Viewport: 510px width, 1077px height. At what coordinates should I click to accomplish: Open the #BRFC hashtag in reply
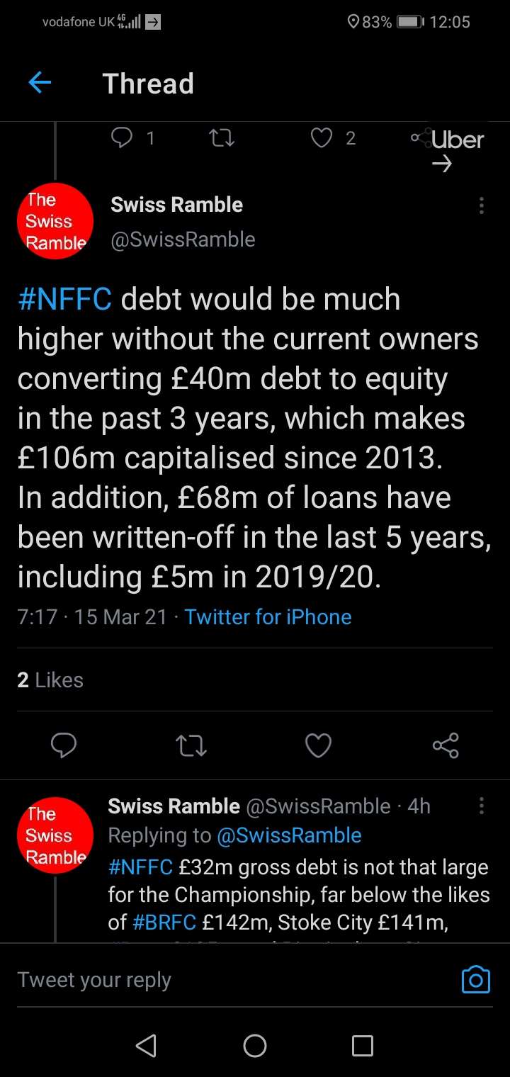(x=163, y=923)
